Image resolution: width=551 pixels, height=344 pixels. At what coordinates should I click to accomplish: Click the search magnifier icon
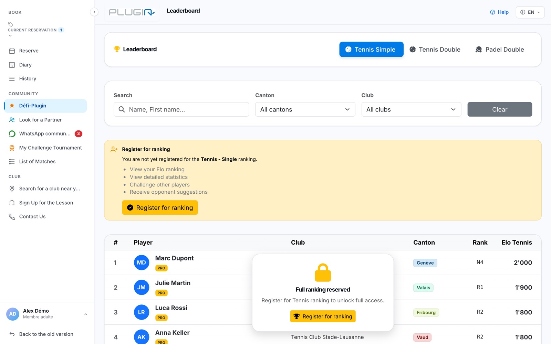click(x=122, y=109)
